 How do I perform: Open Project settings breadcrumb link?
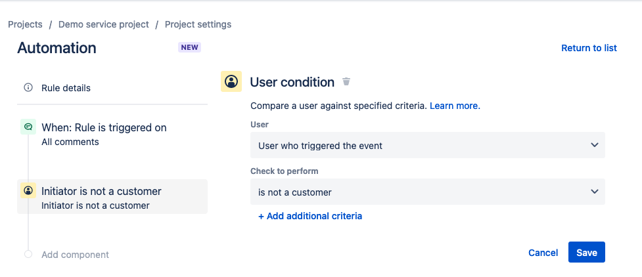coord(198,24)
